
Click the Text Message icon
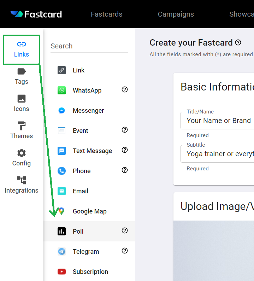pyautogui.click(x=61, y=151)
